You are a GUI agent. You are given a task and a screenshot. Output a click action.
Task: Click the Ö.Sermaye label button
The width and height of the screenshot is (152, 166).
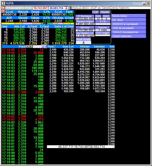pyautogui.click(x=85, y=16)
